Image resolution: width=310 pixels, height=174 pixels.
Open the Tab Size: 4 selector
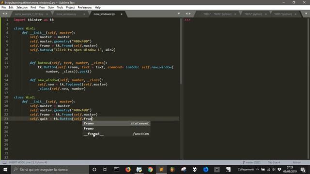pos(274,162)
